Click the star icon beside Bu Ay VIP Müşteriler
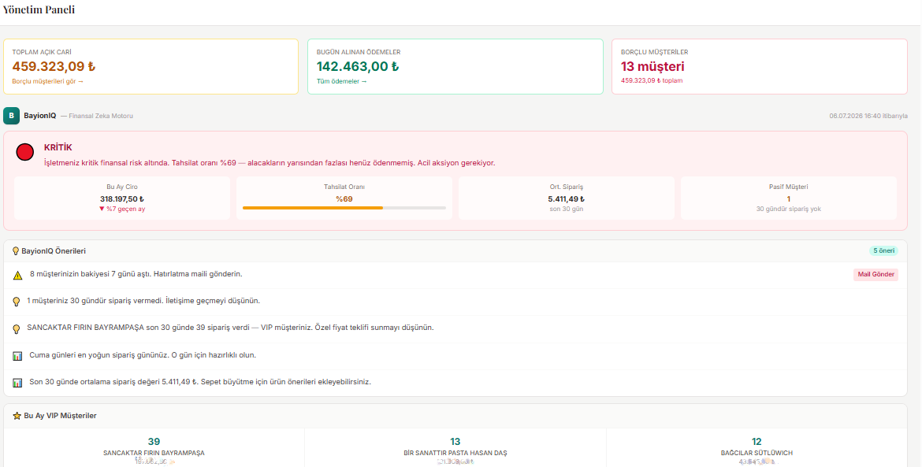The height and width of the screenshot is (467, 922). [x=17, y=416]
